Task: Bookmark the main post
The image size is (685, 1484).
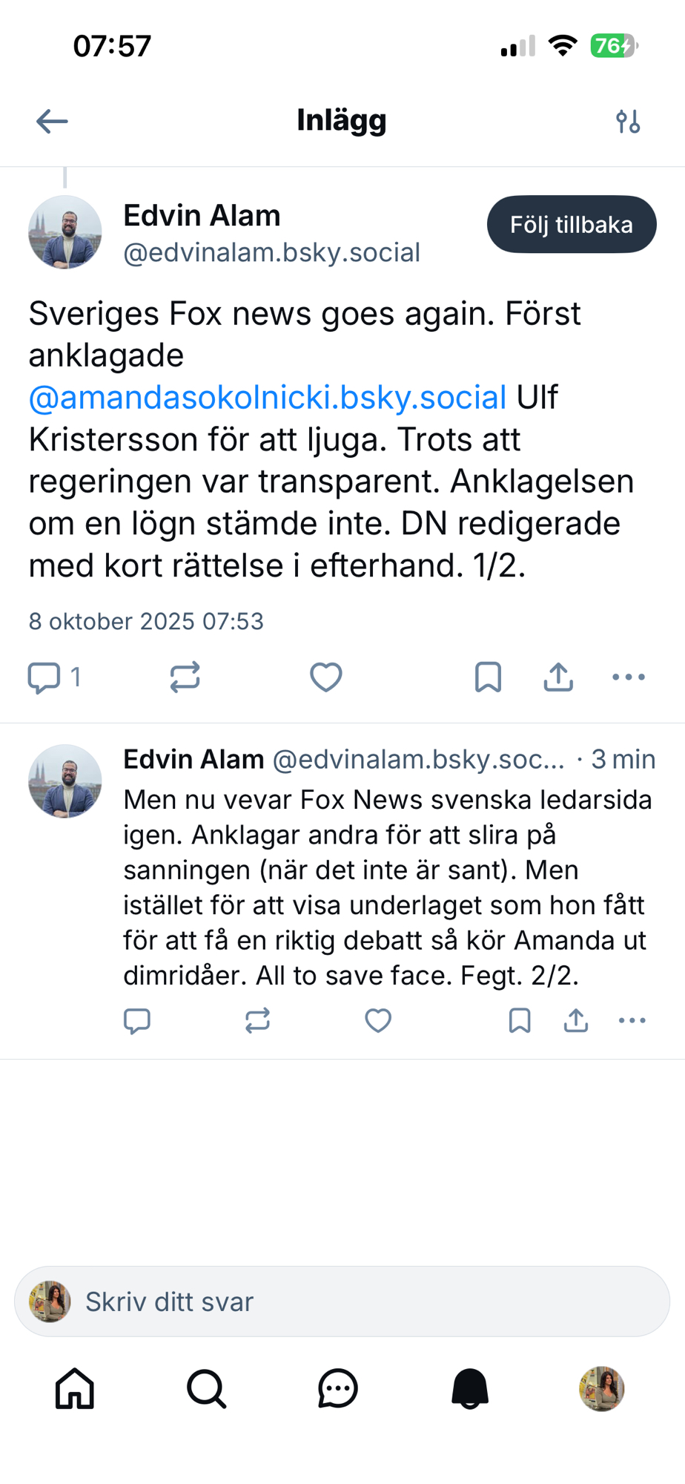Action: click(488, 677)
